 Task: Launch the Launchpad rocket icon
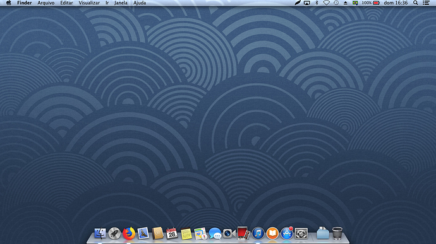pos(114,233)
